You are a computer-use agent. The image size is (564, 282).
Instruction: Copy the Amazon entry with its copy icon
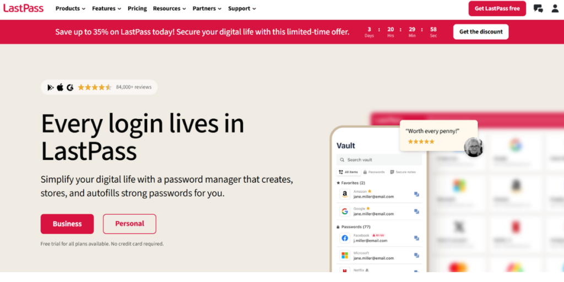416,194
